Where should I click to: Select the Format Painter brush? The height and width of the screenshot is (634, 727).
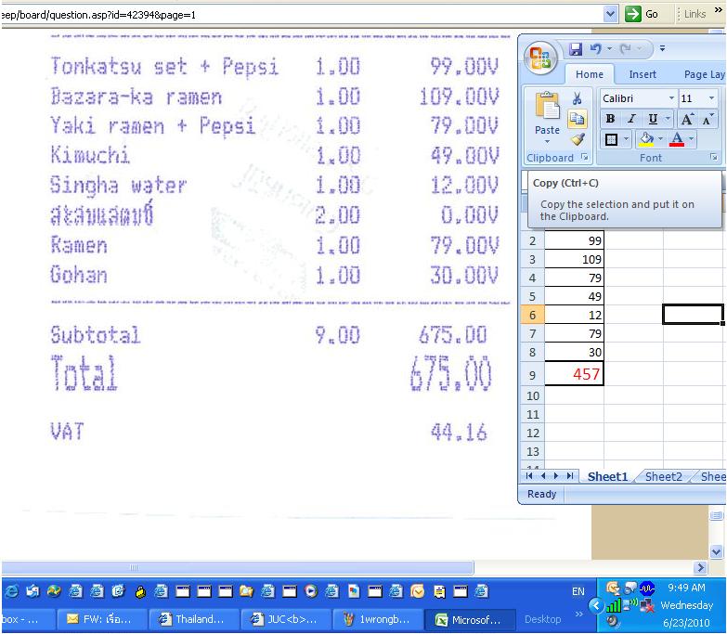[577, 139]
